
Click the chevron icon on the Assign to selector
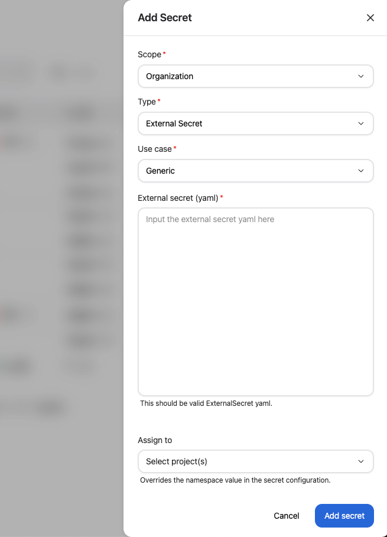tap(360, 461)
